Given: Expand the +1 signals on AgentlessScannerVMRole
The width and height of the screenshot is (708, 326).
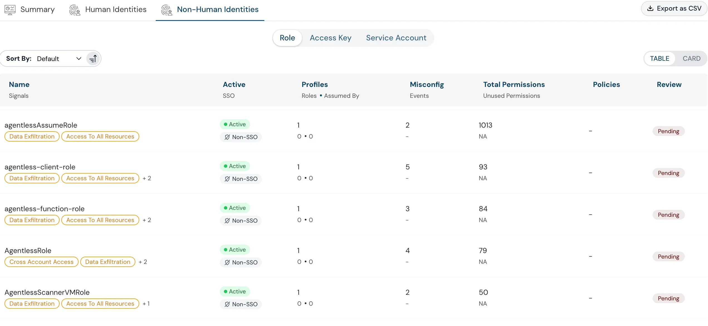Looking at the screenshot, I should pos(146,303).
